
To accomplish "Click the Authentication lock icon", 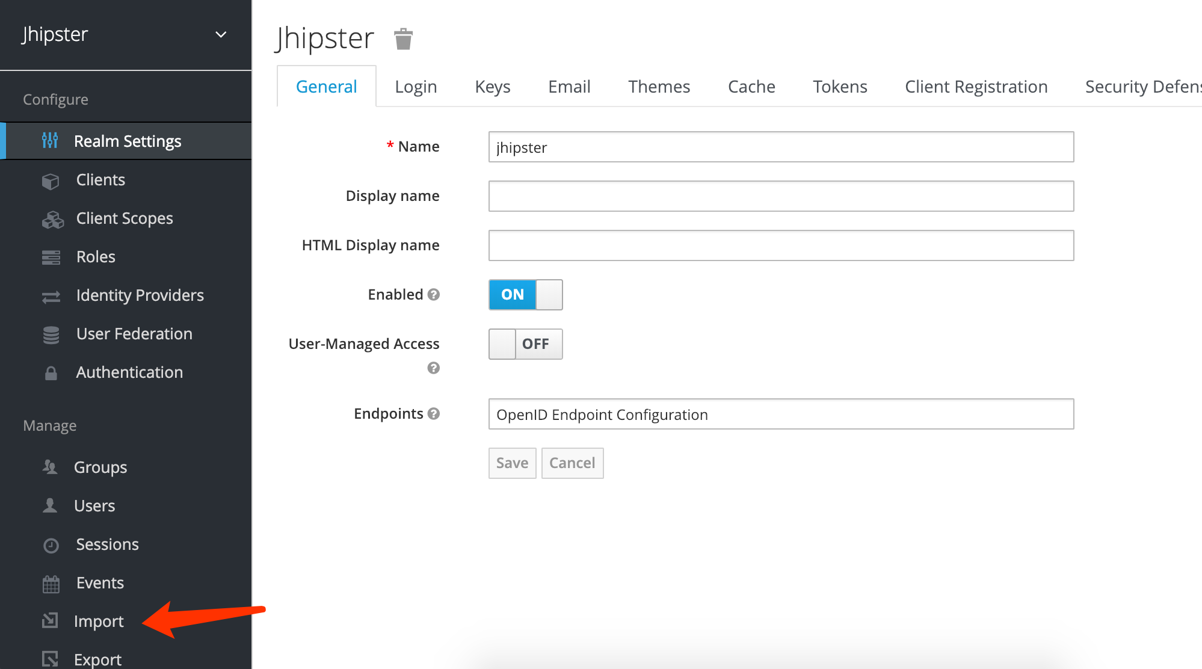I will [x=51, y=373].
